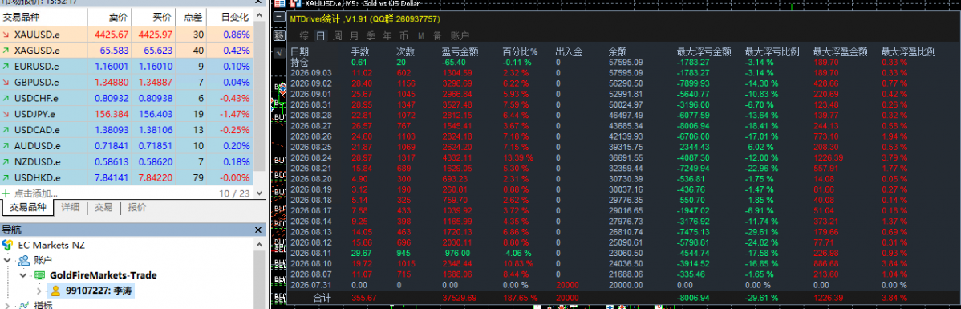The image size is (961, 309).
Task: Select 备 tab in MTDriver panel
Action: coord(437,35)
